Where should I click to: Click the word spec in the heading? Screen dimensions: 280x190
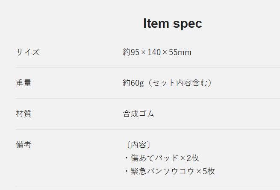pos(188,24)
